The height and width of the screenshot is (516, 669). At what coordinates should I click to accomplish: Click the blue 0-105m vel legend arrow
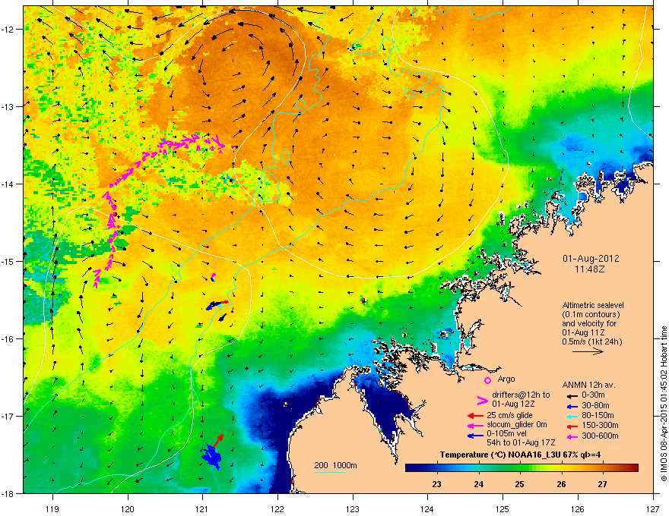coord(475,436)
